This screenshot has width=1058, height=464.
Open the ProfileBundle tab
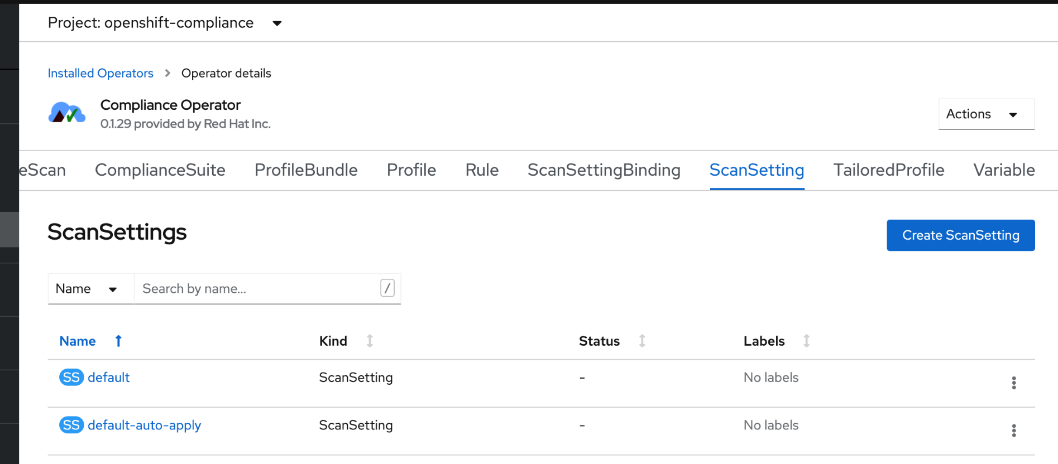click(306, 170)
